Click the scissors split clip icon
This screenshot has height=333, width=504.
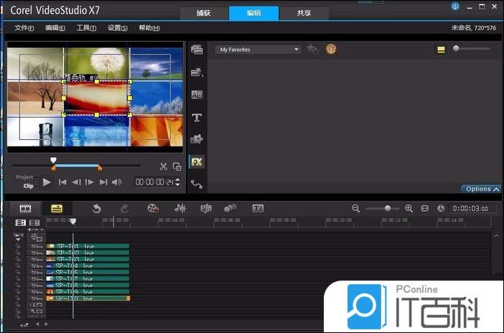[164, 166]
